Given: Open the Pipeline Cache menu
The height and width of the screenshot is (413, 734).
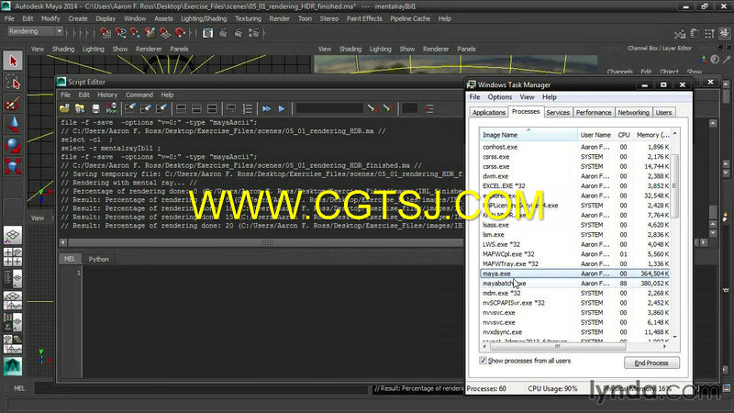Looking at the screenshot, I should (410, 18).
